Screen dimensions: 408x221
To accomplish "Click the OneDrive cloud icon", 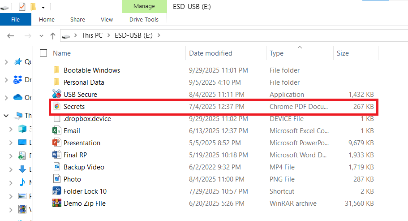I will point(18,97).
